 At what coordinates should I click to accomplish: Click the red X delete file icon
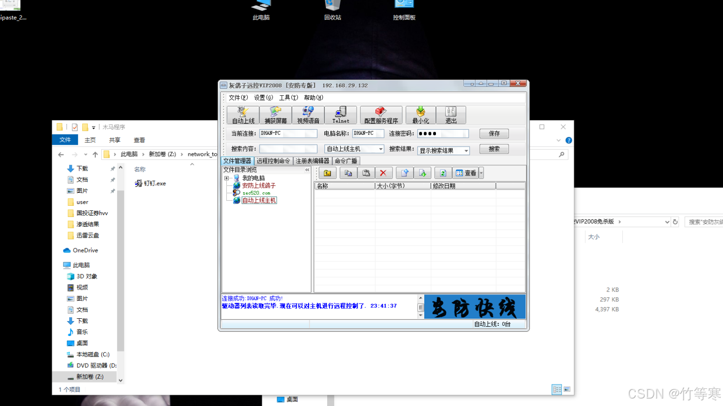click(x=383, y=173)
